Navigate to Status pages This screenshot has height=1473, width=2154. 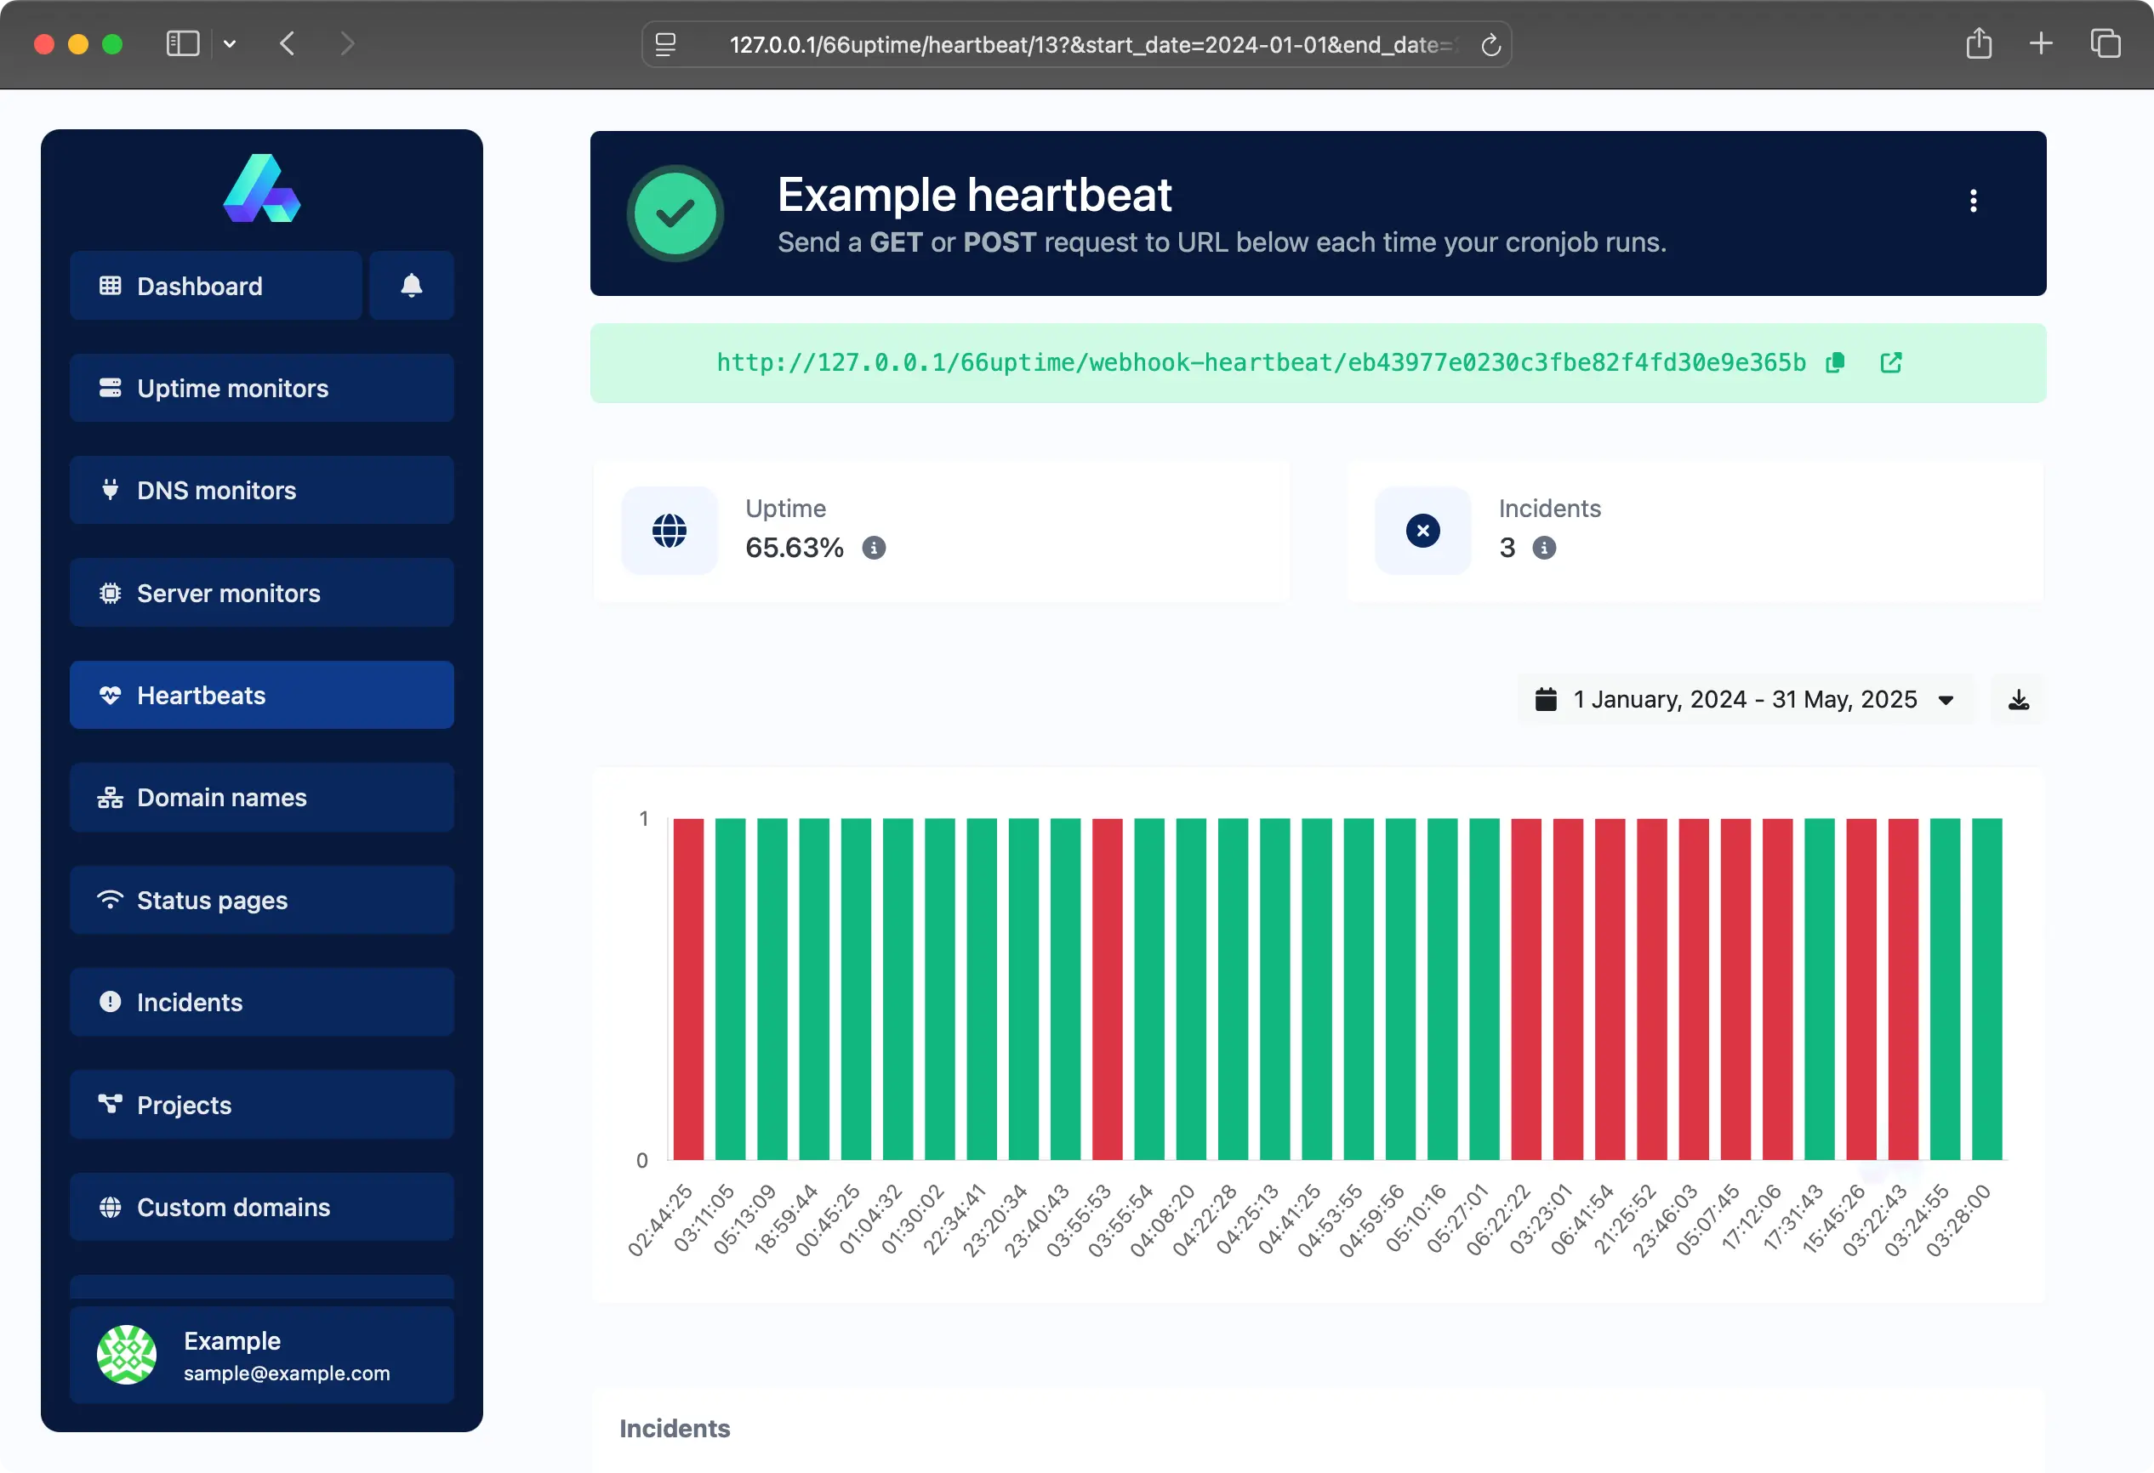pyautogui.click(x=262, y=900)
